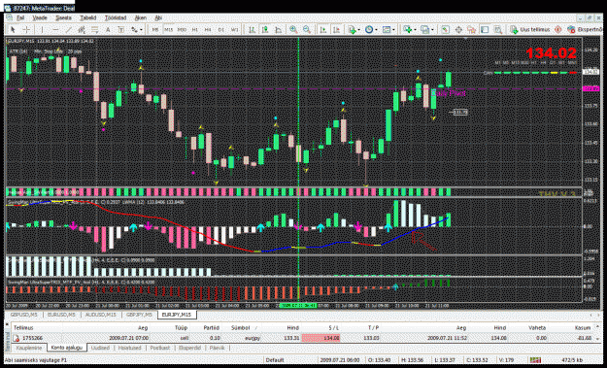Open MetaEditor diamond icon
This screenshot has width=607, height=368.
[558, 29]
